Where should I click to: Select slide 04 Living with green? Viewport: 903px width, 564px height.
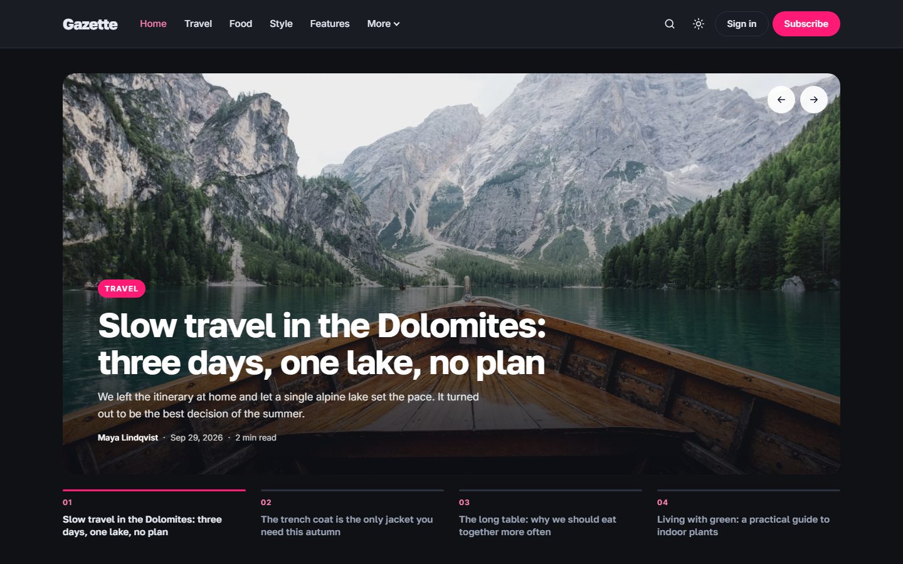tap(749, 514)
